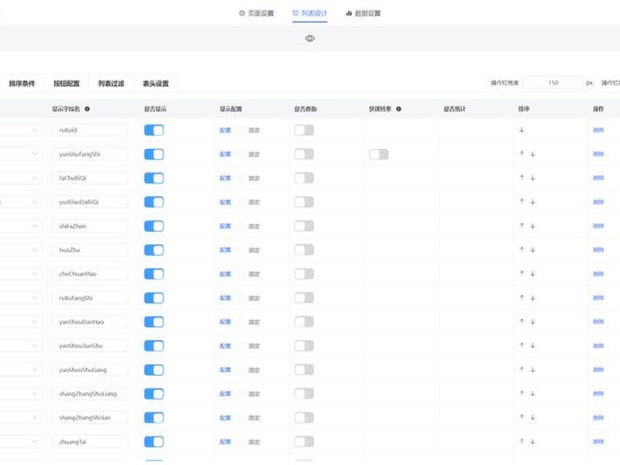Click 操作栏宽度 input showing 150
The width and height of the screenshot is (620, 465).
pyautogui.click(x=553, y=83)
